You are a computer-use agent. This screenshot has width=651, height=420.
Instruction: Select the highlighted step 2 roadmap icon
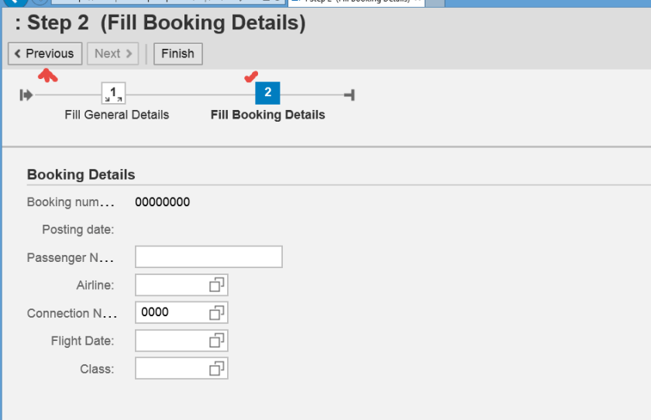pyautogui.click(x=267, y=93)
